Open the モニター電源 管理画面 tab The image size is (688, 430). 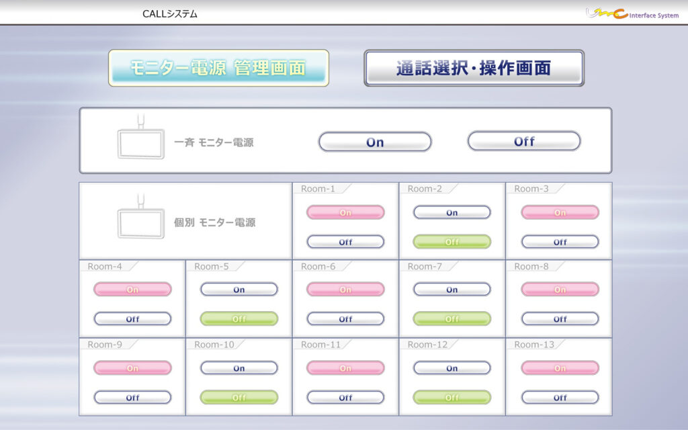tap(218, 68)
